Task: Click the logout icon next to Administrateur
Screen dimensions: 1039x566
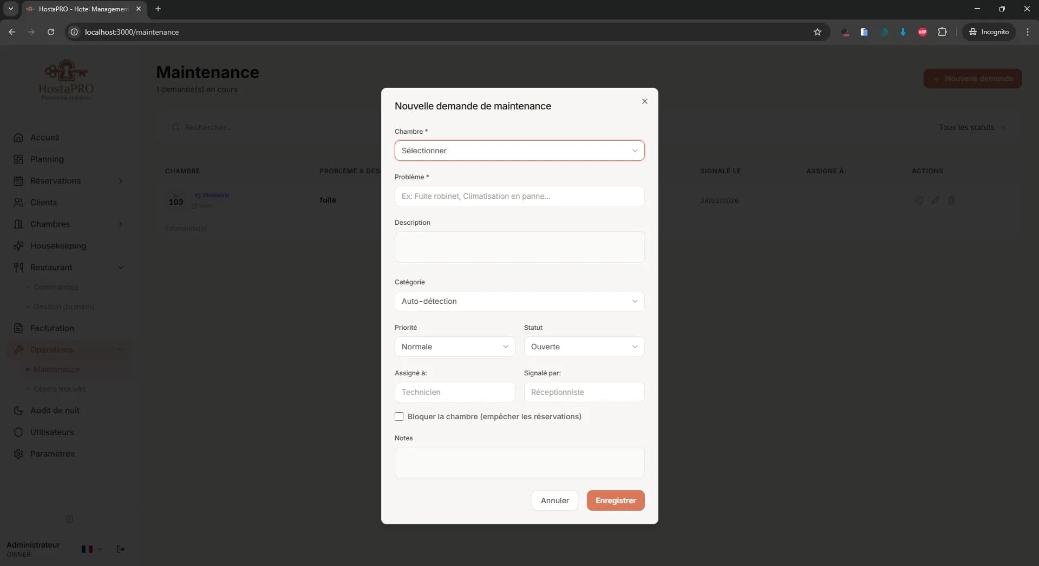Action: (120, 549)
